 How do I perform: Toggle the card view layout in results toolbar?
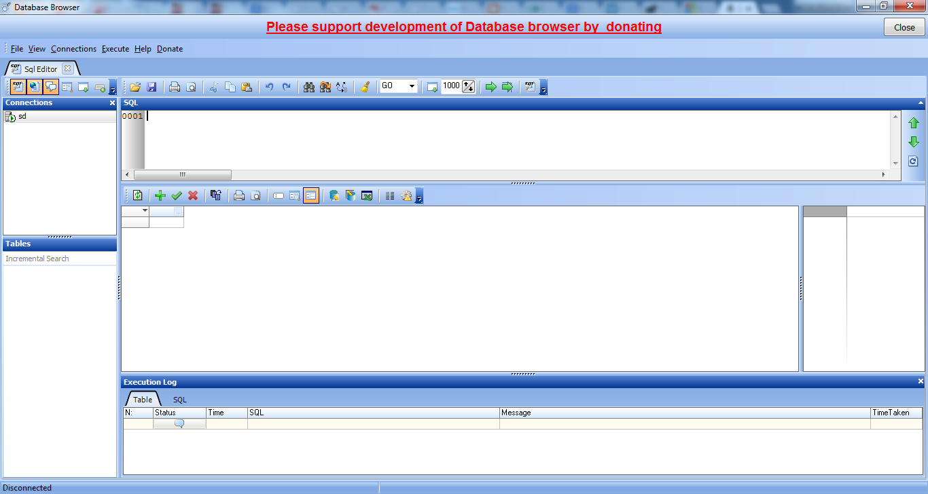(x=311, y=195)
